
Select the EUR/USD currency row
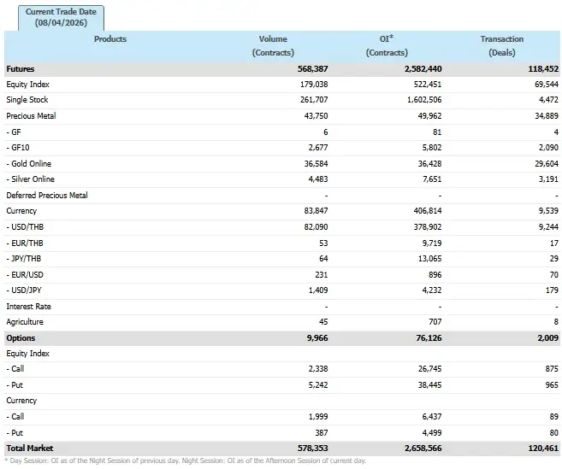[28, 274]
